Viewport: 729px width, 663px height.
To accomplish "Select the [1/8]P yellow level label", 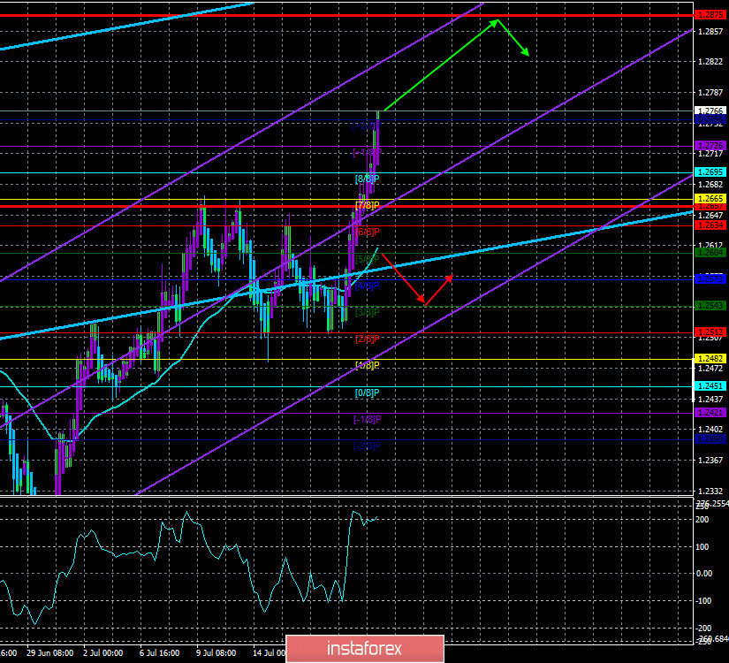I will tap(367, 365).
